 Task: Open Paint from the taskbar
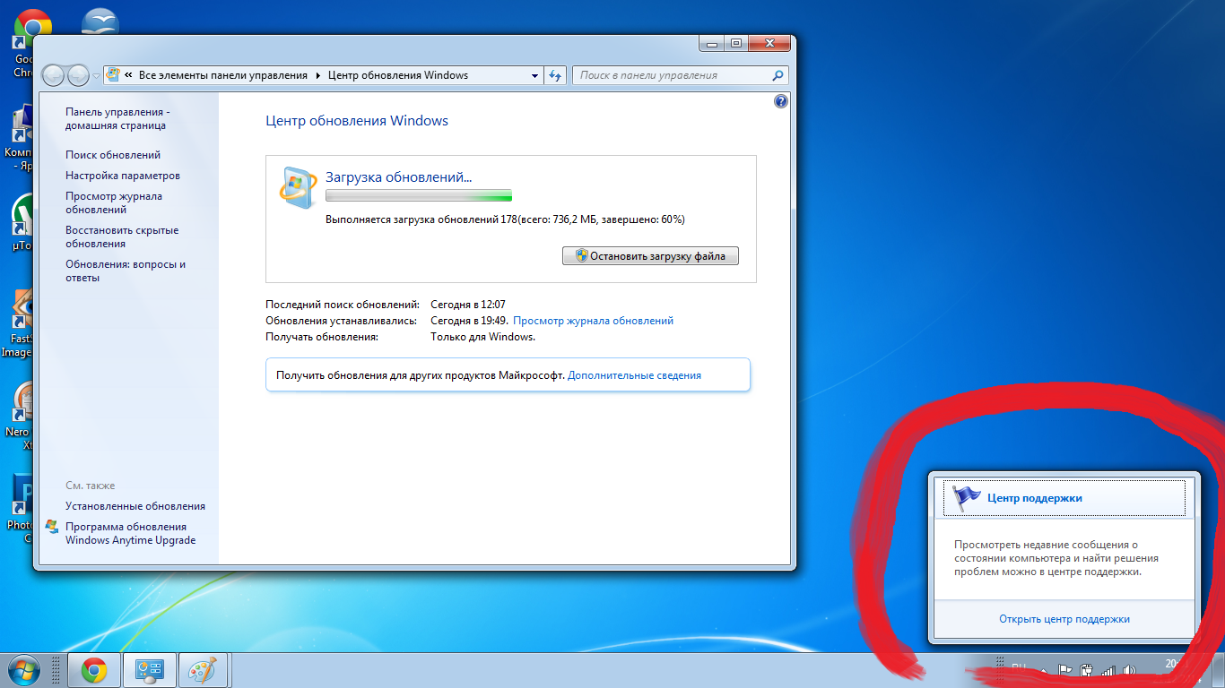202,670
